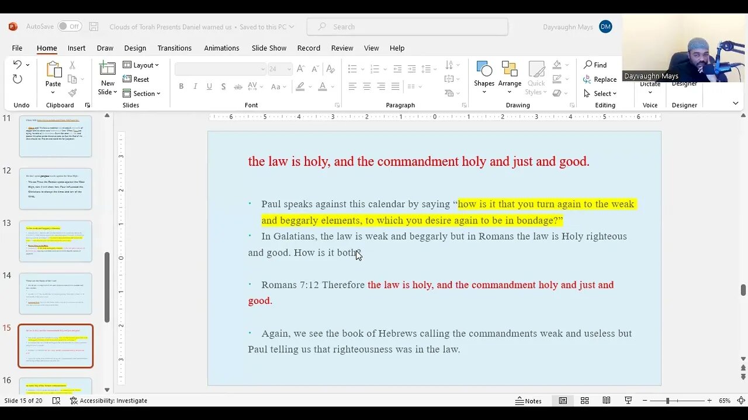Apply text Shadow formatting
The height and width of the screenshot is (420, 748).
pyautogui.click(x=223, y=86)
